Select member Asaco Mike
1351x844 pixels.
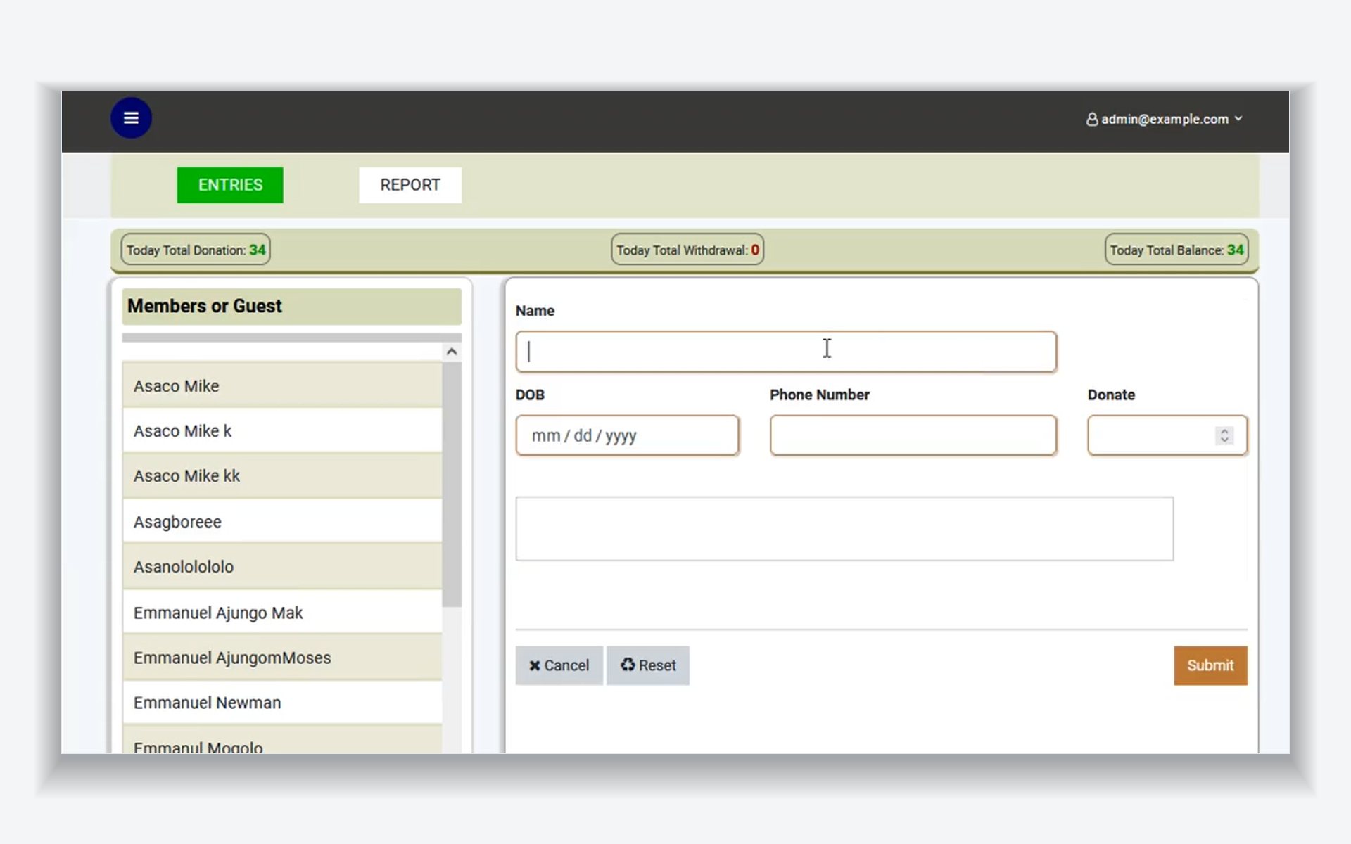[x=282, y=385]
